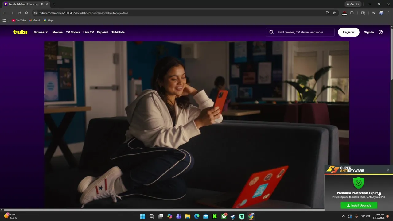Open Microsoft Teams from taskbar
The height and width of the screenshot is (221, 393).
(x=179, y=216)
